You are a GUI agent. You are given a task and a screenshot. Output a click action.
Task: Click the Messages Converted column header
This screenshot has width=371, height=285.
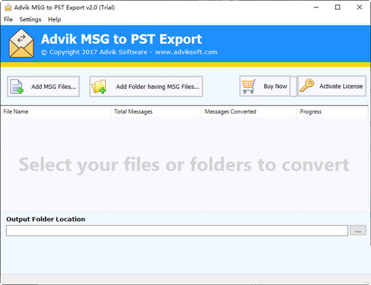249,112
